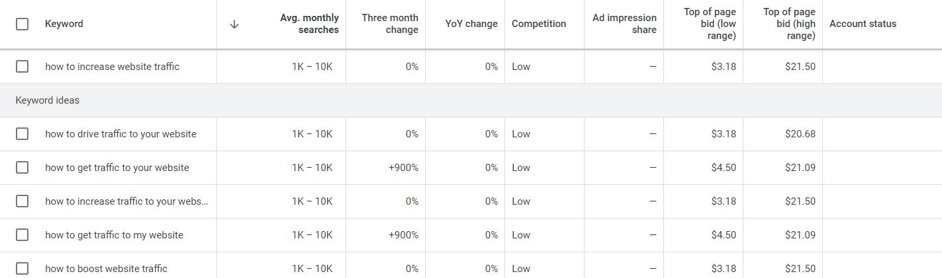Sort by Avg. monthly searches header
Viewport: 942px width, 278px height.
point(309,24)
